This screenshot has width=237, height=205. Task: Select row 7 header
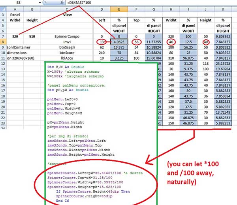pos(3,36)
